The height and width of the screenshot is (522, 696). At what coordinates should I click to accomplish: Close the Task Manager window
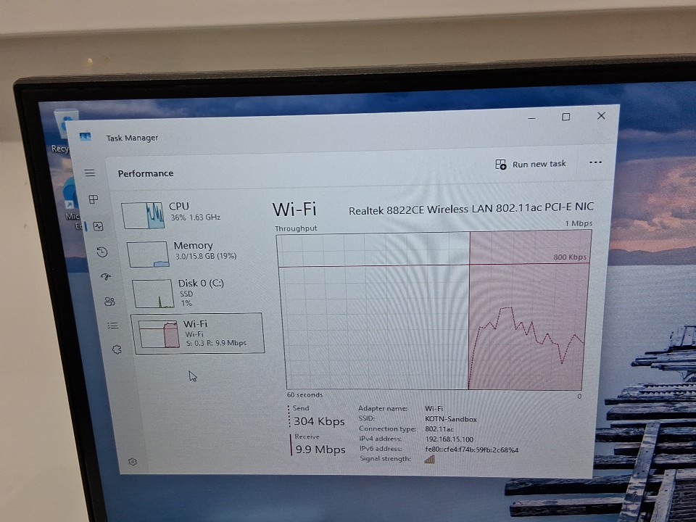601,115
